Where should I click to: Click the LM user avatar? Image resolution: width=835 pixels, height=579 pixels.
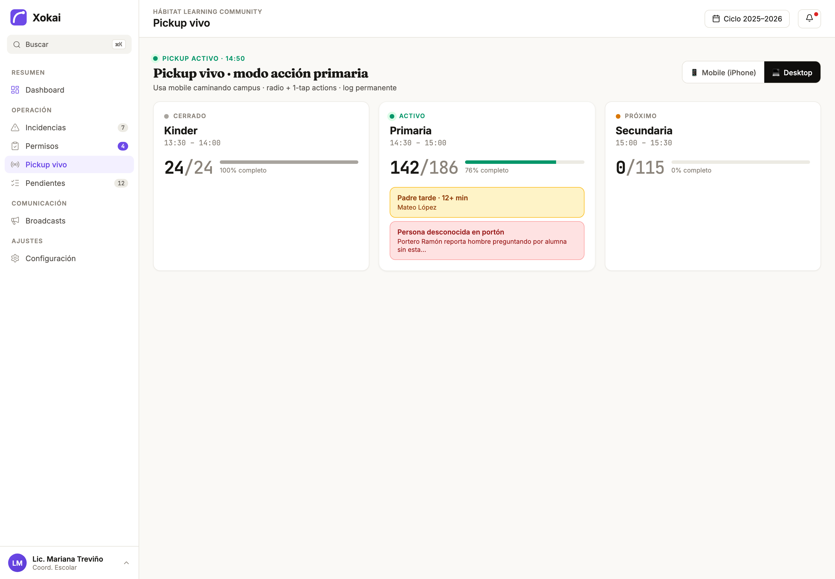point(17,563)
